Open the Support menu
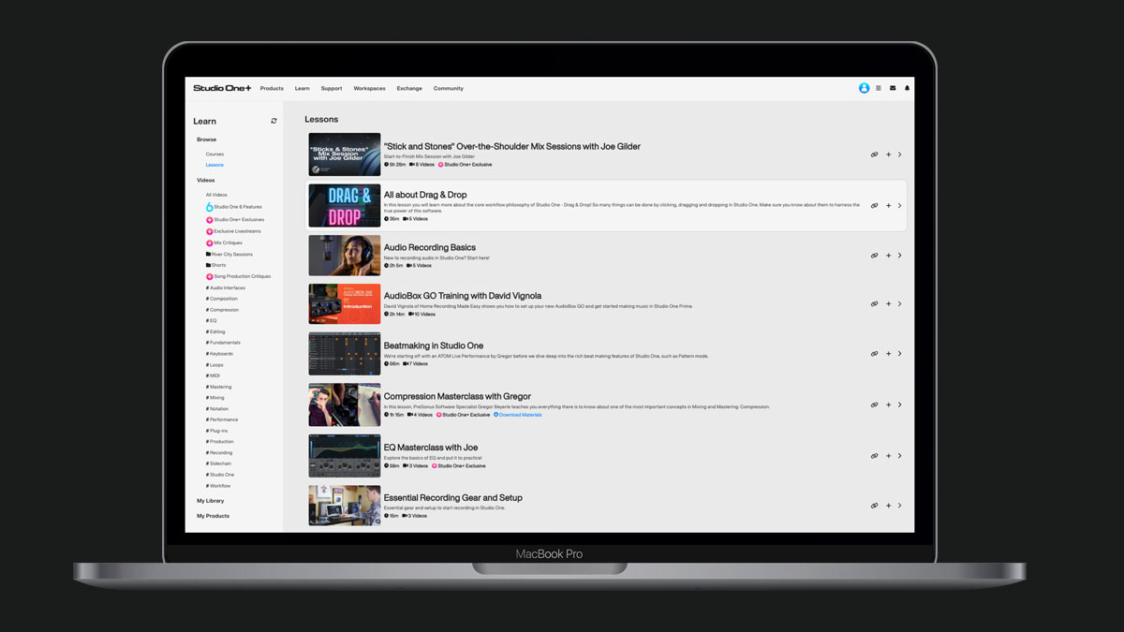1124x632 pixels. [332, 88]
